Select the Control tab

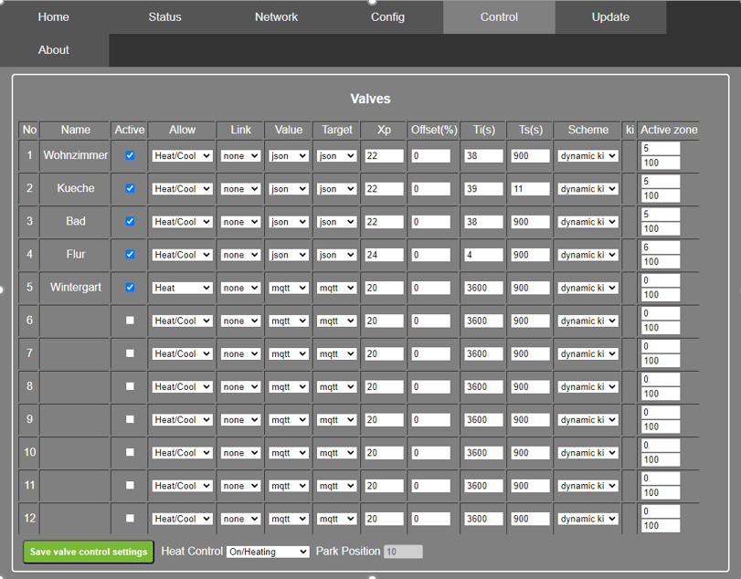coord(499,17)
